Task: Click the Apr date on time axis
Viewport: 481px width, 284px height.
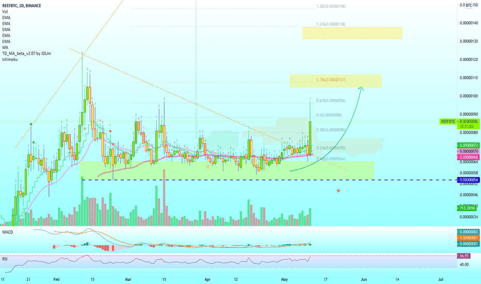Action: tap(207, 279)
